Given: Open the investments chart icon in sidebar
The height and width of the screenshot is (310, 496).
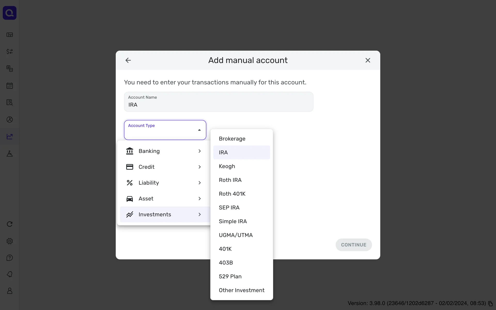Looking at the screenshot, I should pyautogui.click(x=10, y=136).
